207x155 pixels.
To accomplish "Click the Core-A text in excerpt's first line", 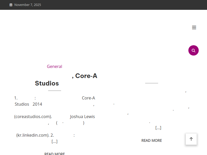I will coord(88,98).
